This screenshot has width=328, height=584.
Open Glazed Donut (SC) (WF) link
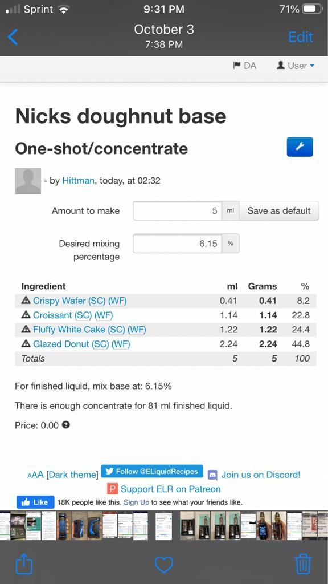pos(81,344)
